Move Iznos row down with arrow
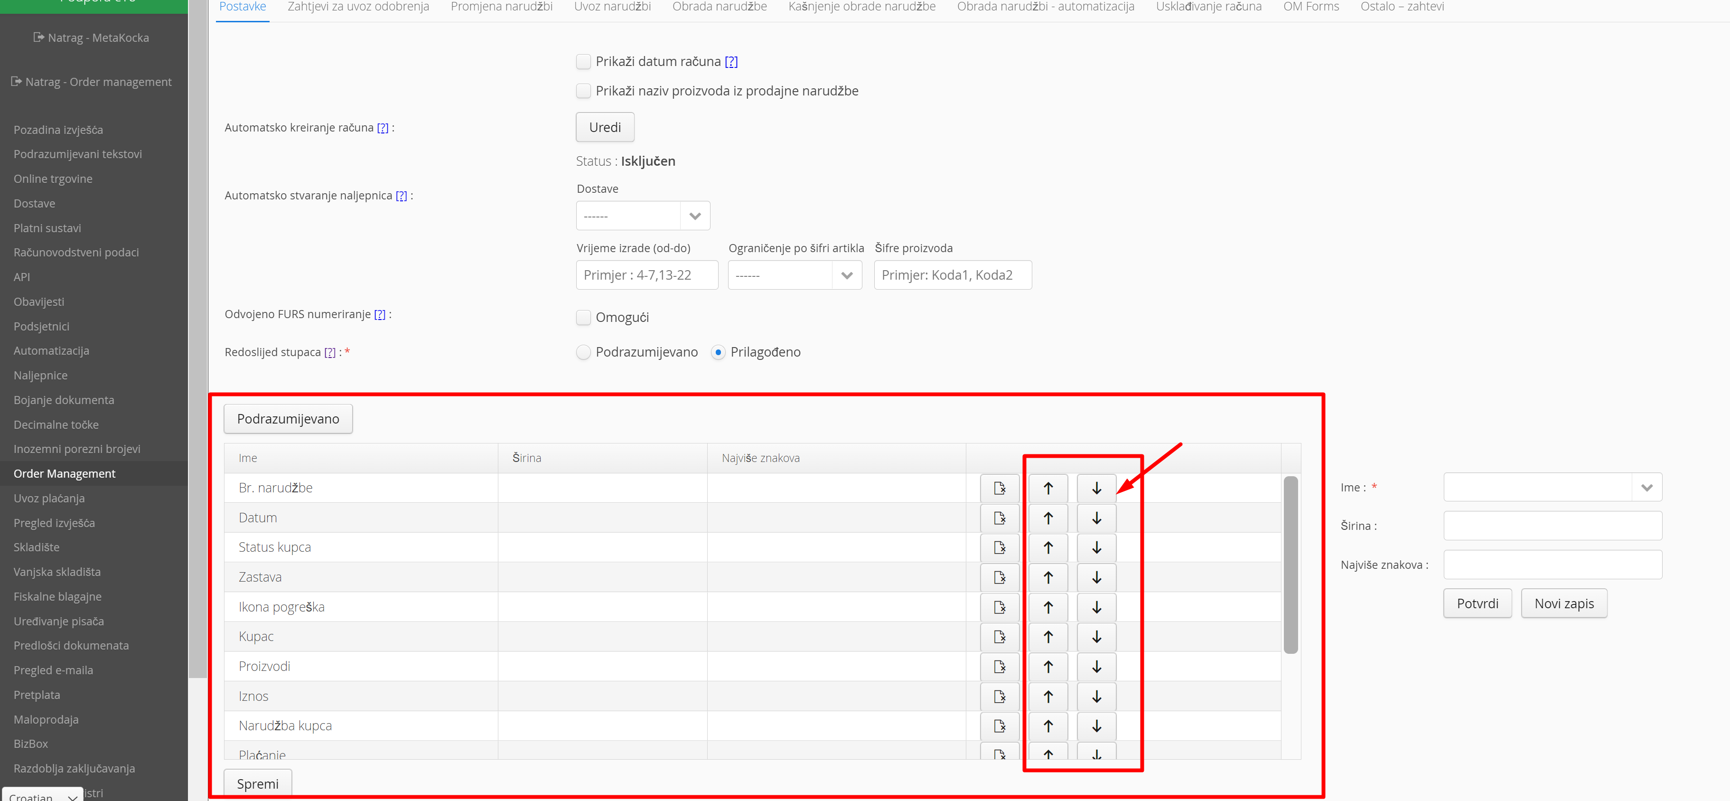This screenshot has height=801, width=1730. tap(1096, 696)
